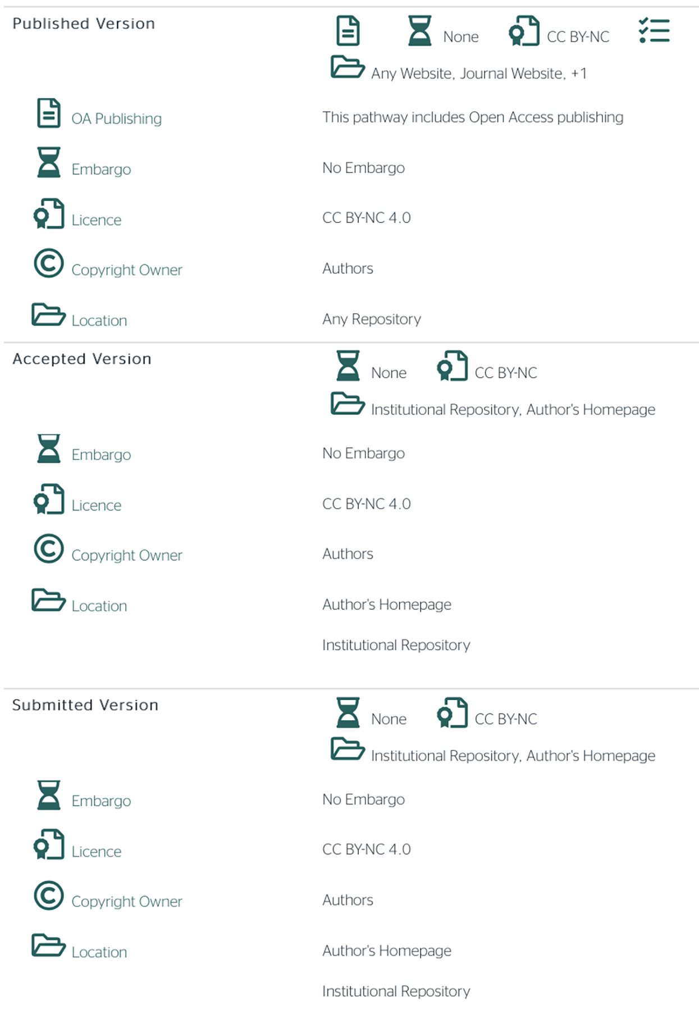This screenshot has height=1010, width=699.
Task: Click 'Any Website, Journal Website, +1' location summary
Action: click(x=478, y=74)
